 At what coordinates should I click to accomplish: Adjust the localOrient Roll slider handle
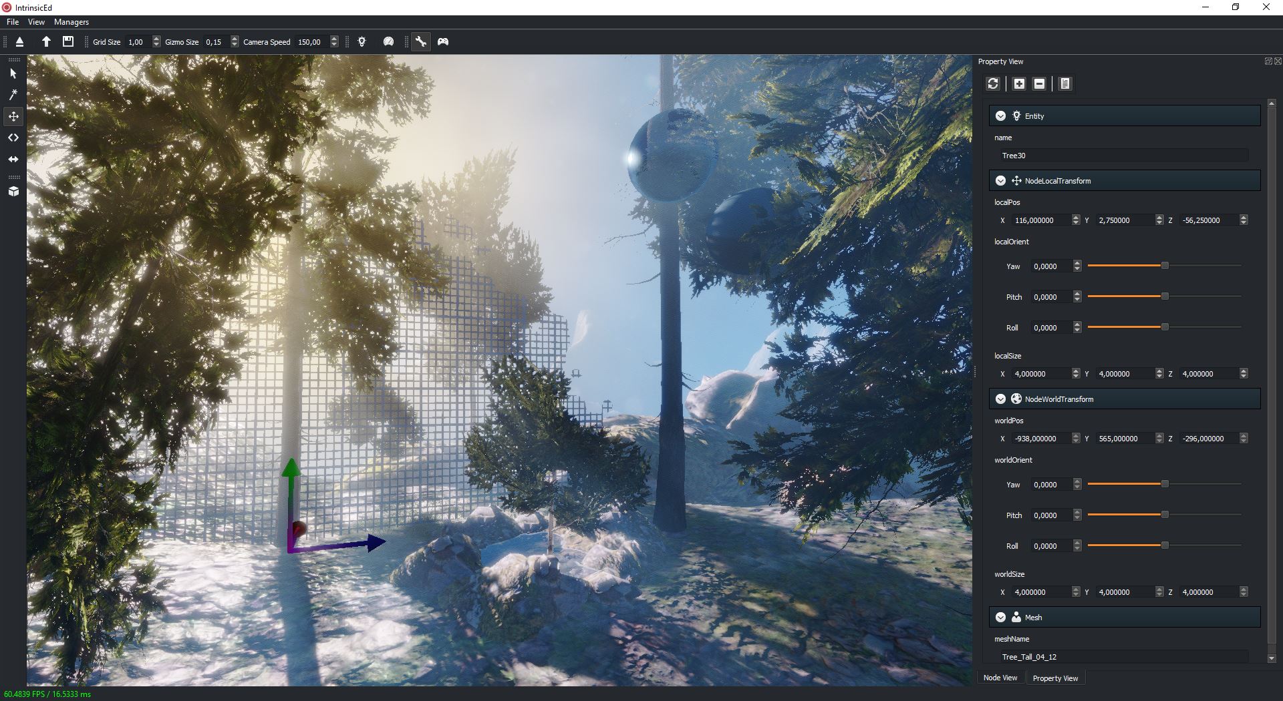[x=1165, y=326]
